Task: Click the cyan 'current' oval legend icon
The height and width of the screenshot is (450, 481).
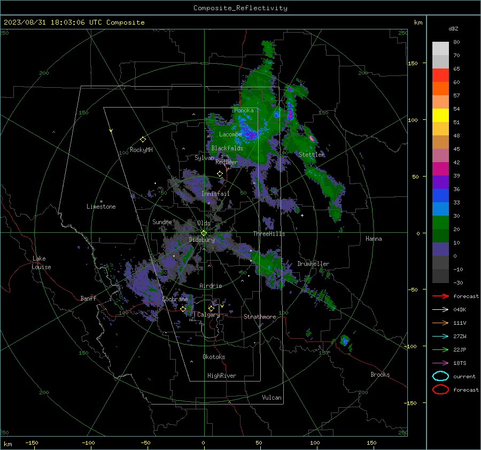Action: tap(440, 376)
